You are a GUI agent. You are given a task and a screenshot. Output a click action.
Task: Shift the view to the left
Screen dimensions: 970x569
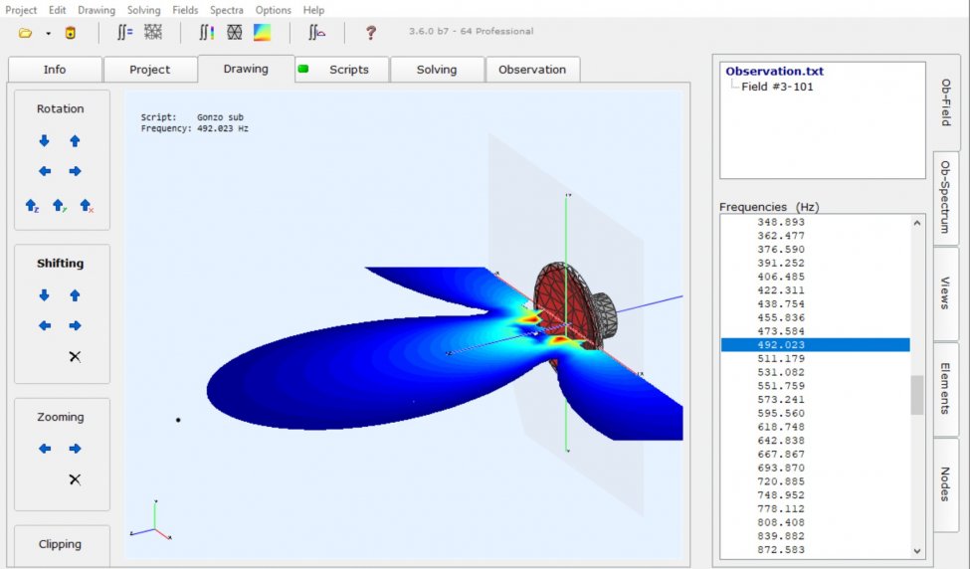pos(44,325)
